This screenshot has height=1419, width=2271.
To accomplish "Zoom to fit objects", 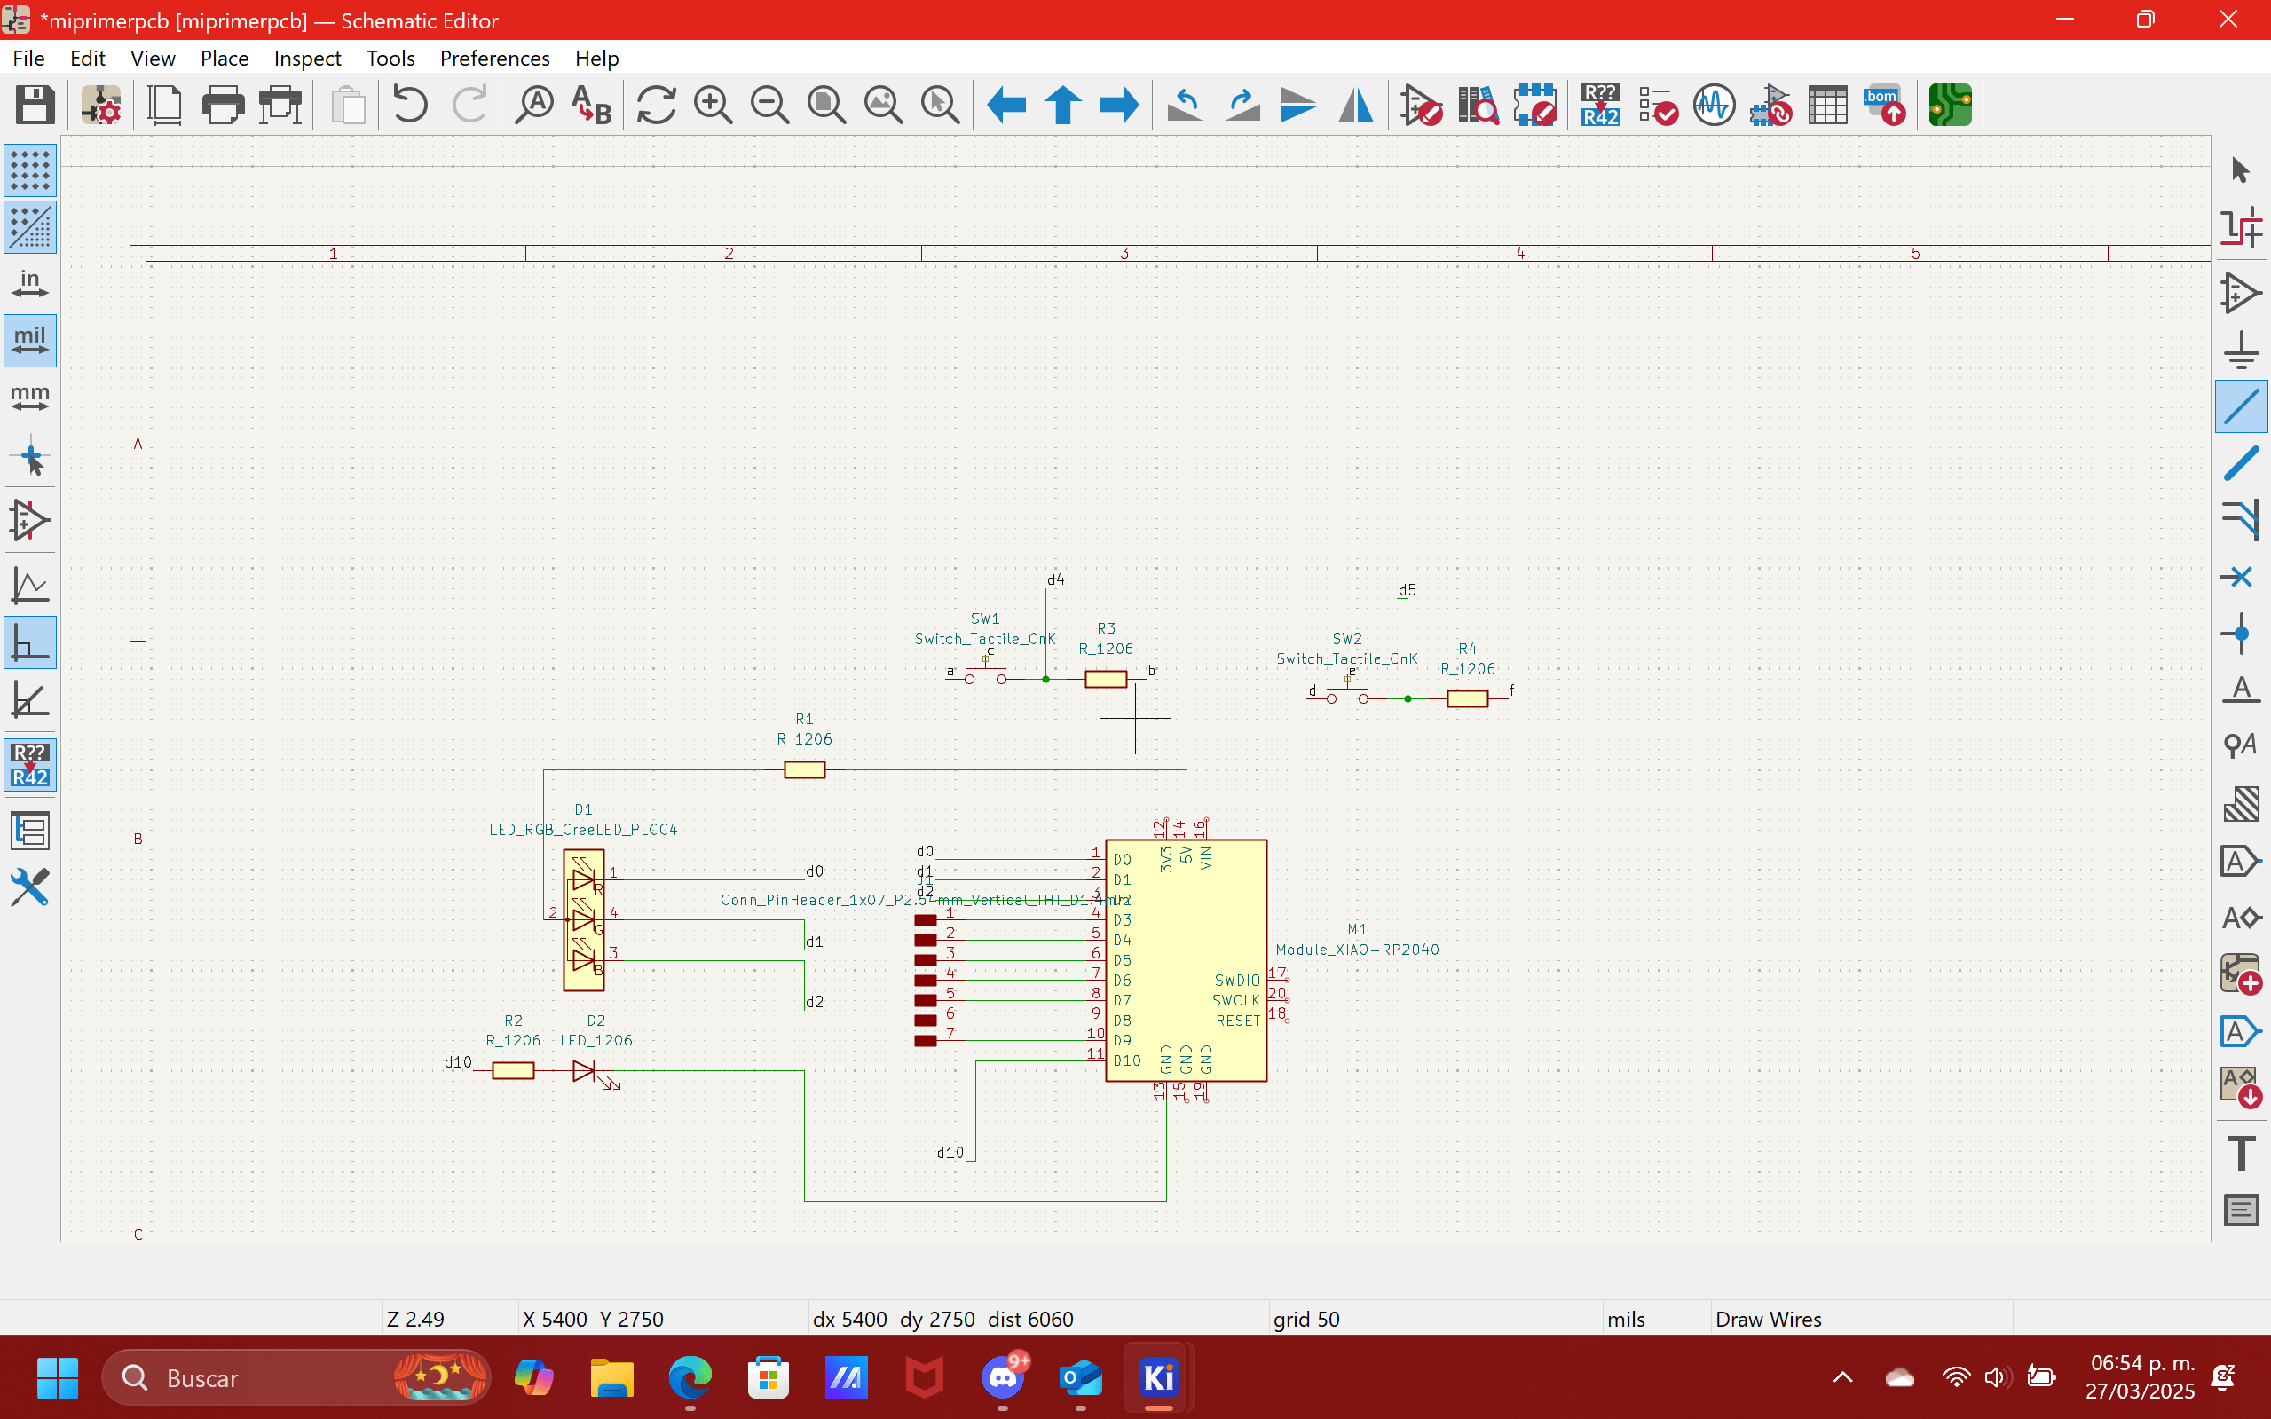I will [883, 104].
